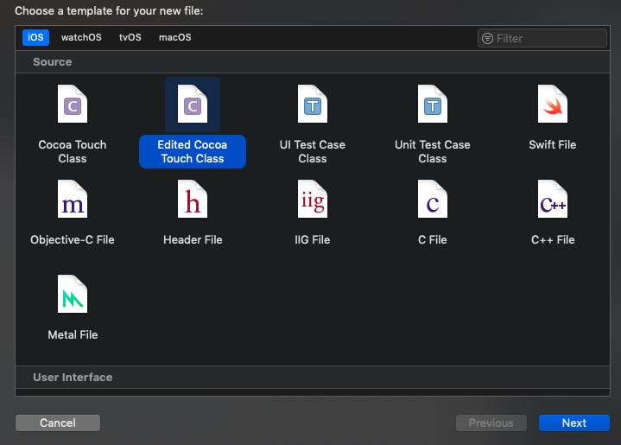Click the 'Unit Test Case Class' label

pos(433,151)
